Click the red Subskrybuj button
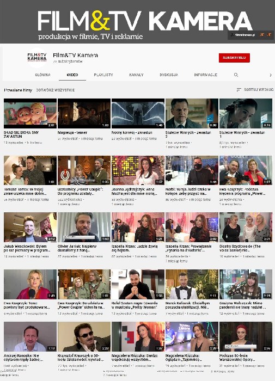Viewport: 275px width, 381px height. click(234, 58)
